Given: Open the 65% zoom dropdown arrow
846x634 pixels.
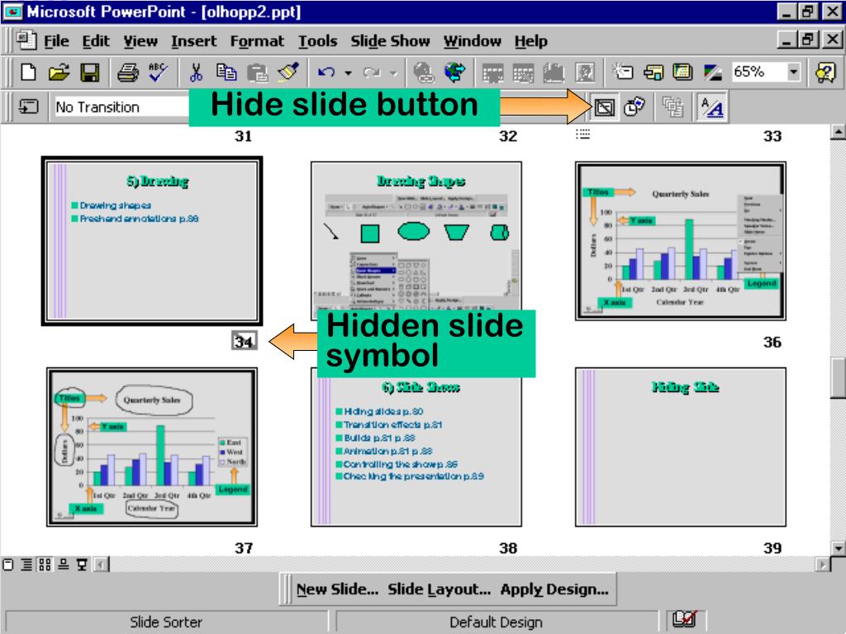Looking at the screenshot, I should [x=793, y=72].
